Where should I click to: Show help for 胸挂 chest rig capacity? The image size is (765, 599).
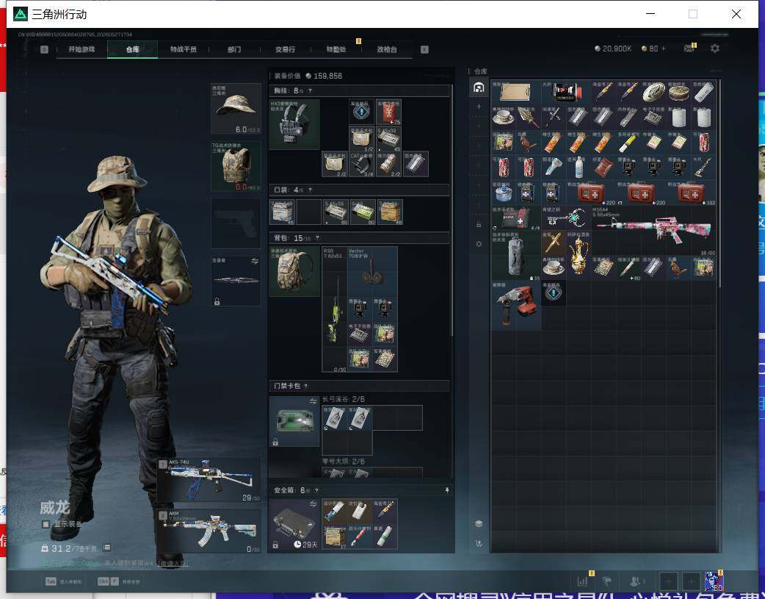310,91
